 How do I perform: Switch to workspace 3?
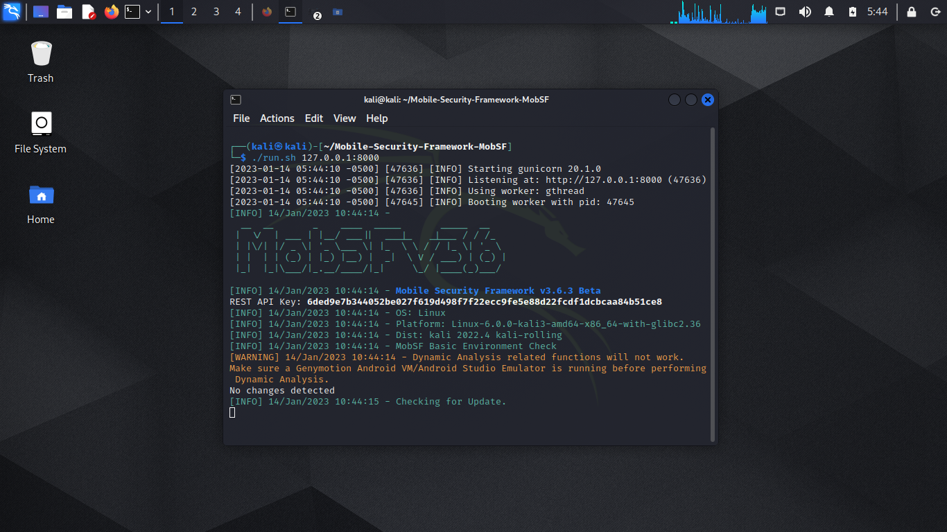216,12
